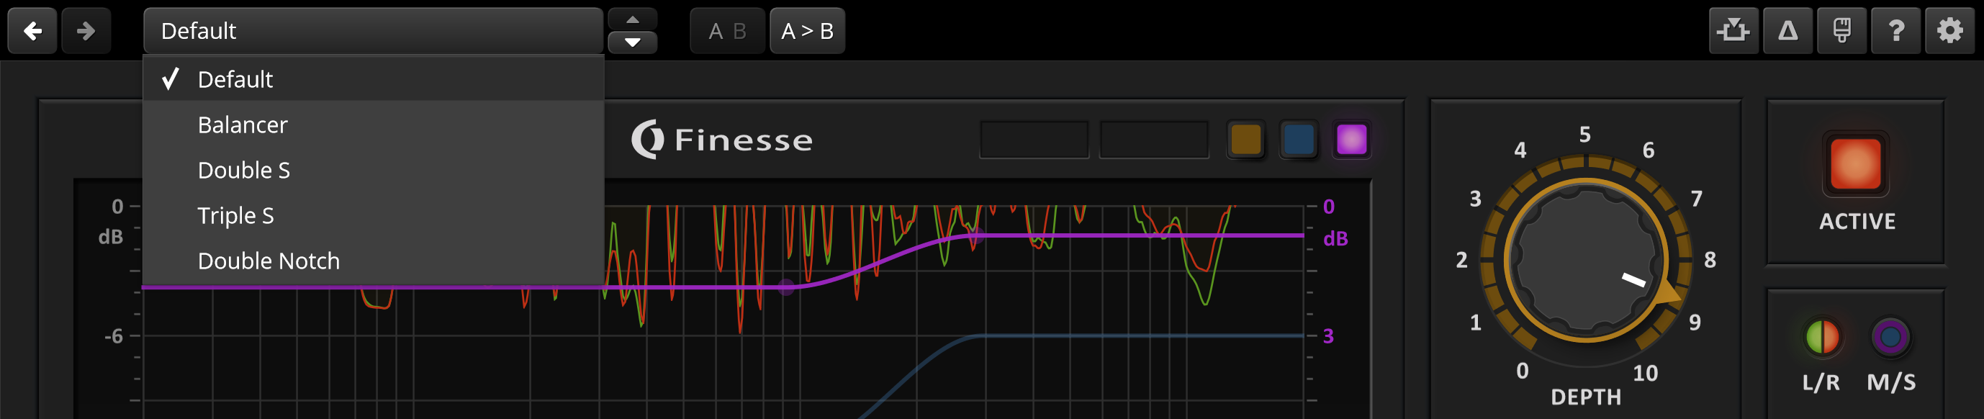Click the preset import/download tray icon
The width and height of the screenshot is (1984, 419).
tap(1733, 31)
